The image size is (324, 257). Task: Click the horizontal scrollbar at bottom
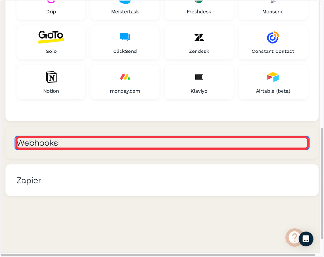(x=158, y=255)
